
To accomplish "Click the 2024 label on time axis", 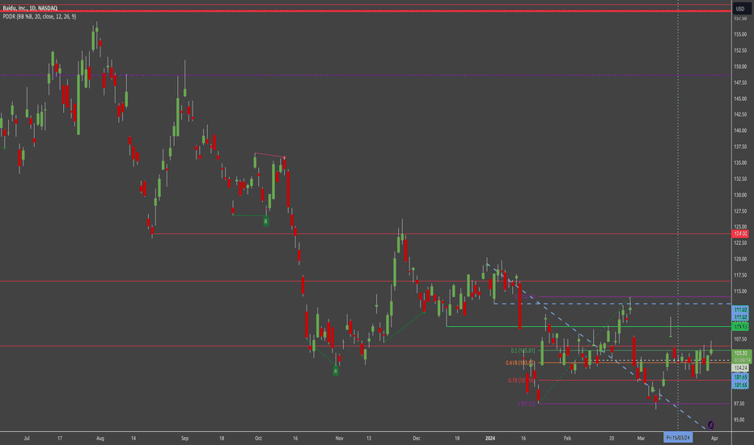I will [490, 439].
